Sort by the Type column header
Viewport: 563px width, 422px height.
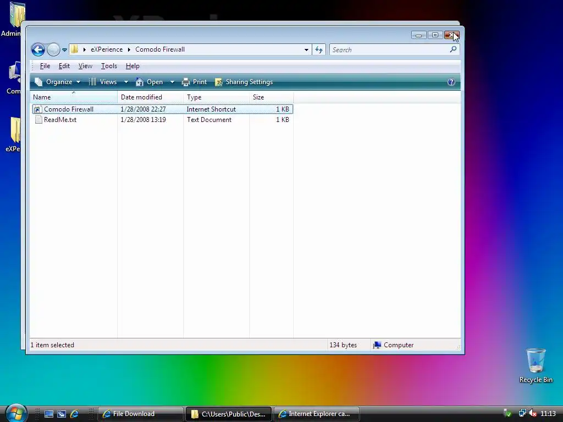click(x=216, y=97)
